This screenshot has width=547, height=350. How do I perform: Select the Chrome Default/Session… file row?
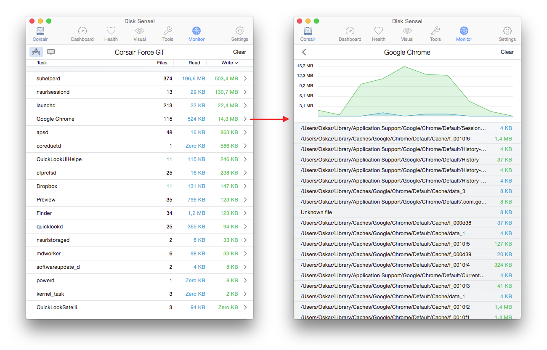coord(407,128)
